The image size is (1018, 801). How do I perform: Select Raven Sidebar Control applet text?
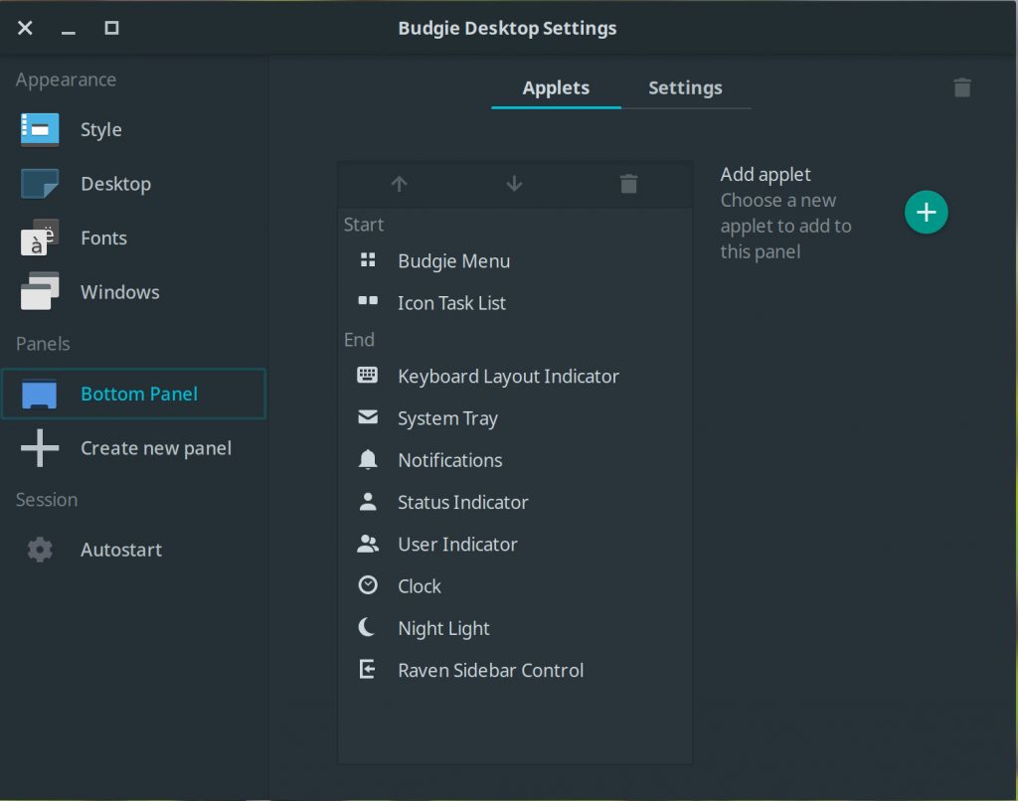[491, 670]
